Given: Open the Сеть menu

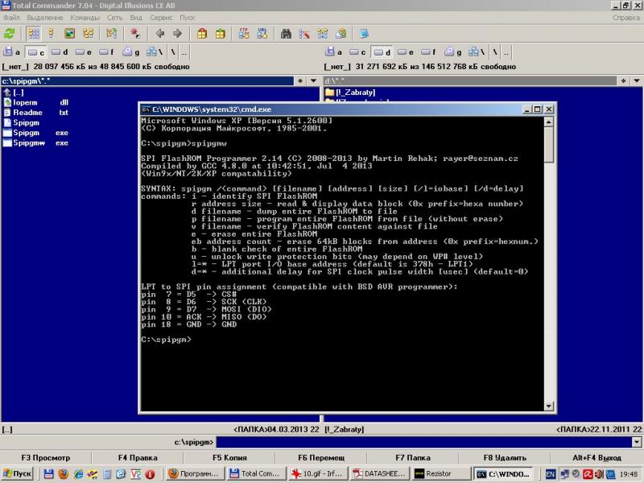Looking at the screenshot, I should [x=115, y=18].
